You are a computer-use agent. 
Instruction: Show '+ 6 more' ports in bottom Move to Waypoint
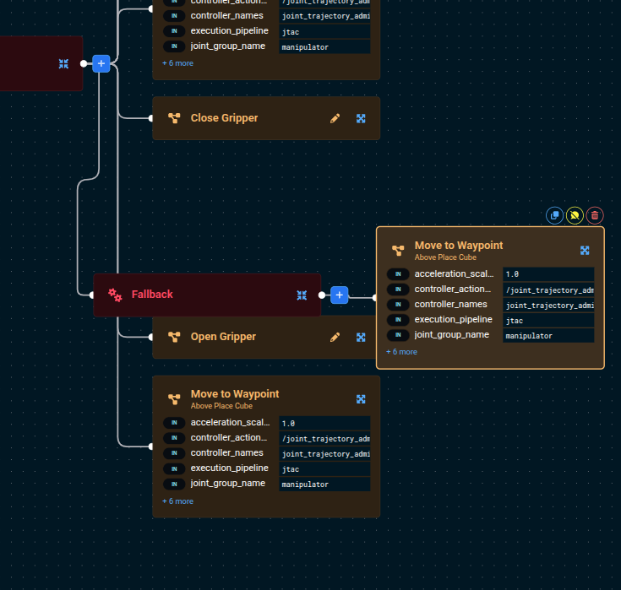pyautogui.click(x=177, y=501)
